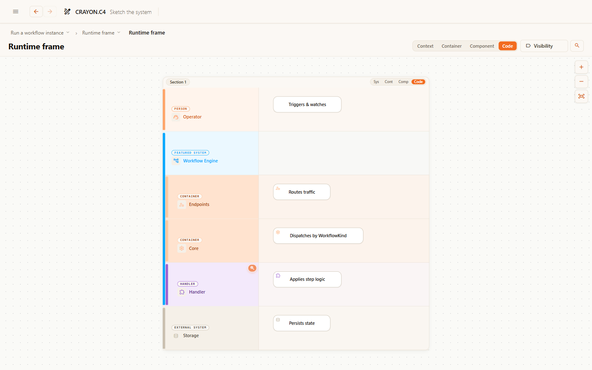Switch to the Component tab
592x370 pixels.
[482, 46]
